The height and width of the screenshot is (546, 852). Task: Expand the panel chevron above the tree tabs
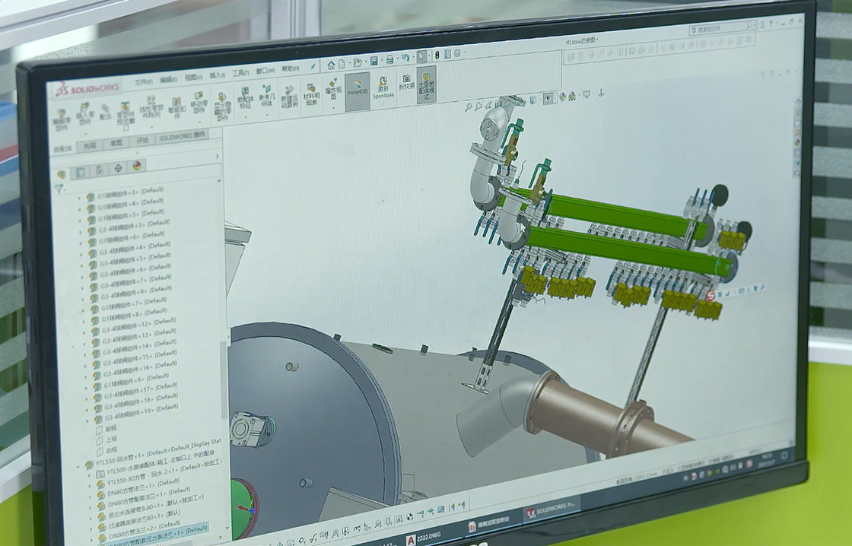click(x=217, y=157)
